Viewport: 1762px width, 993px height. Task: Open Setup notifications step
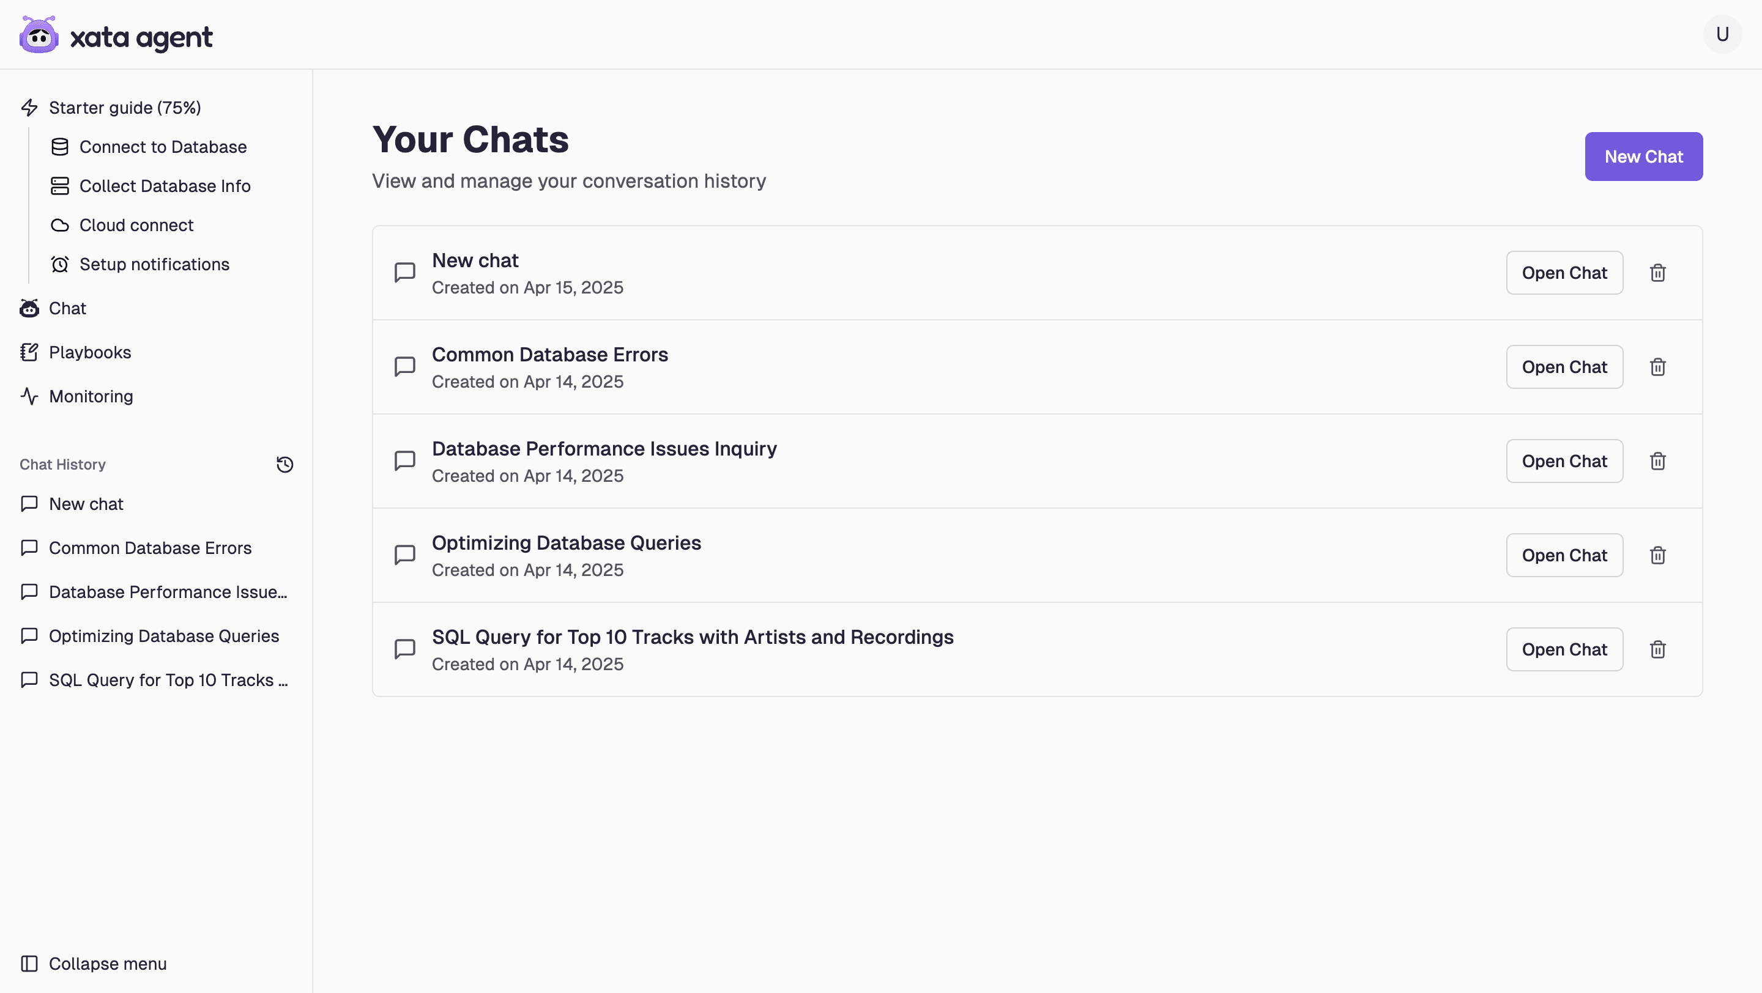point(154,265)
